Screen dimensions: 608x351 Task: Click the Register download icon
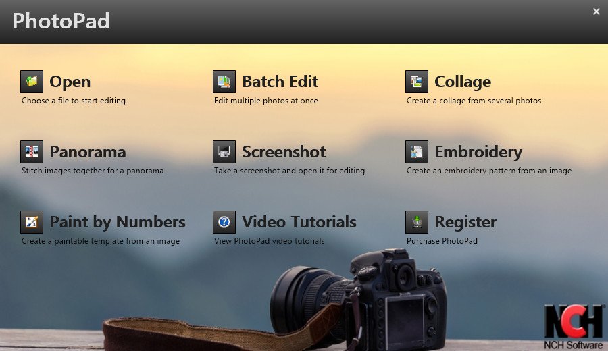pos(417,222)
